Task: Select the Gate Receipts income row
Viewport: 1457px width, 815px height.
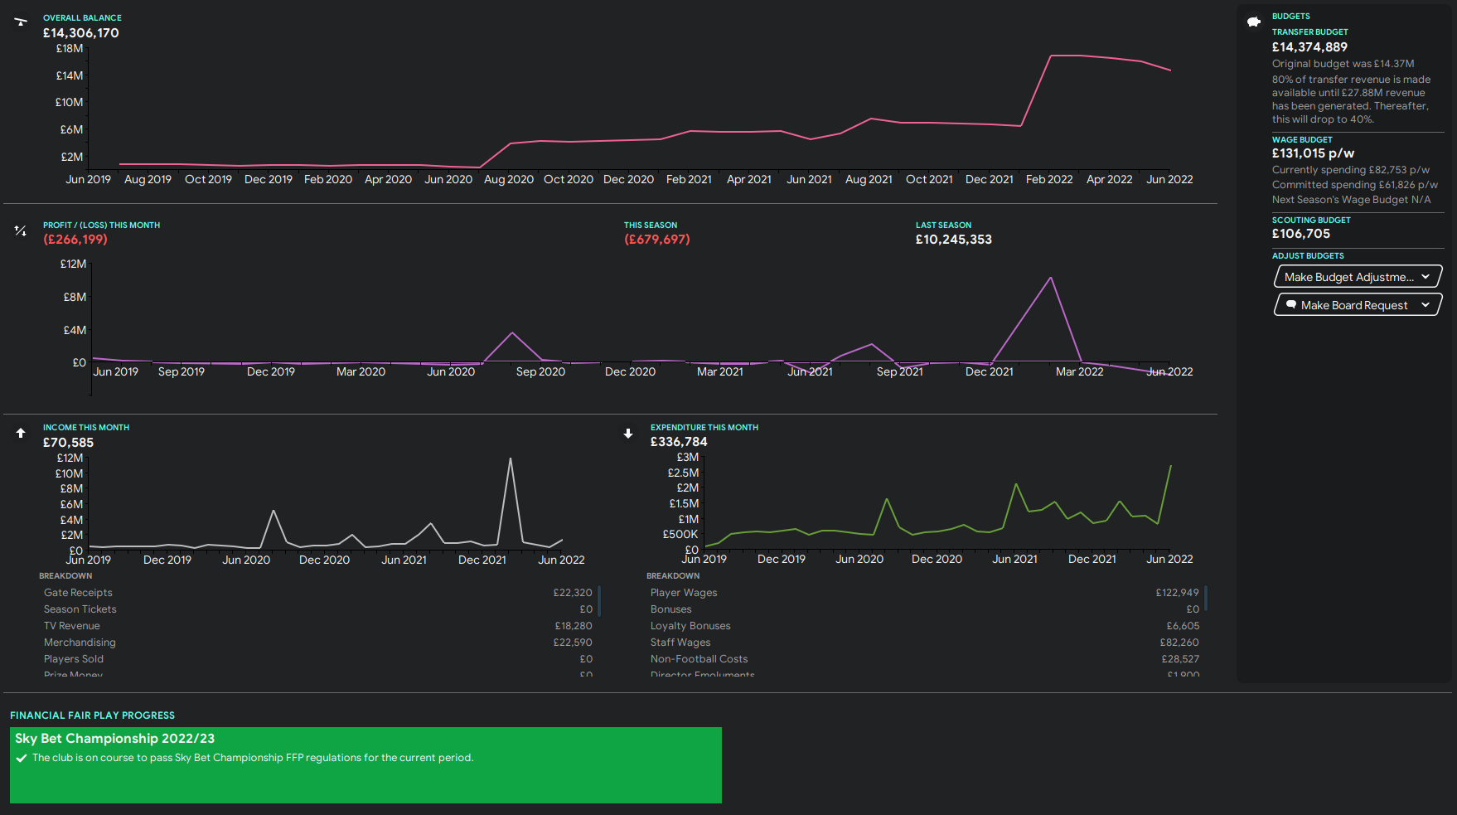Action: click(318, 593)
